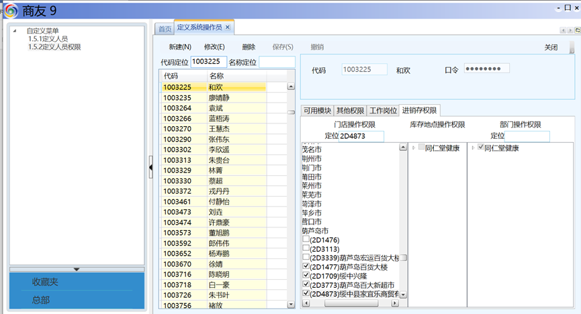
Task: Click the store list vertical scrollbar thumb
Action: 403,258
